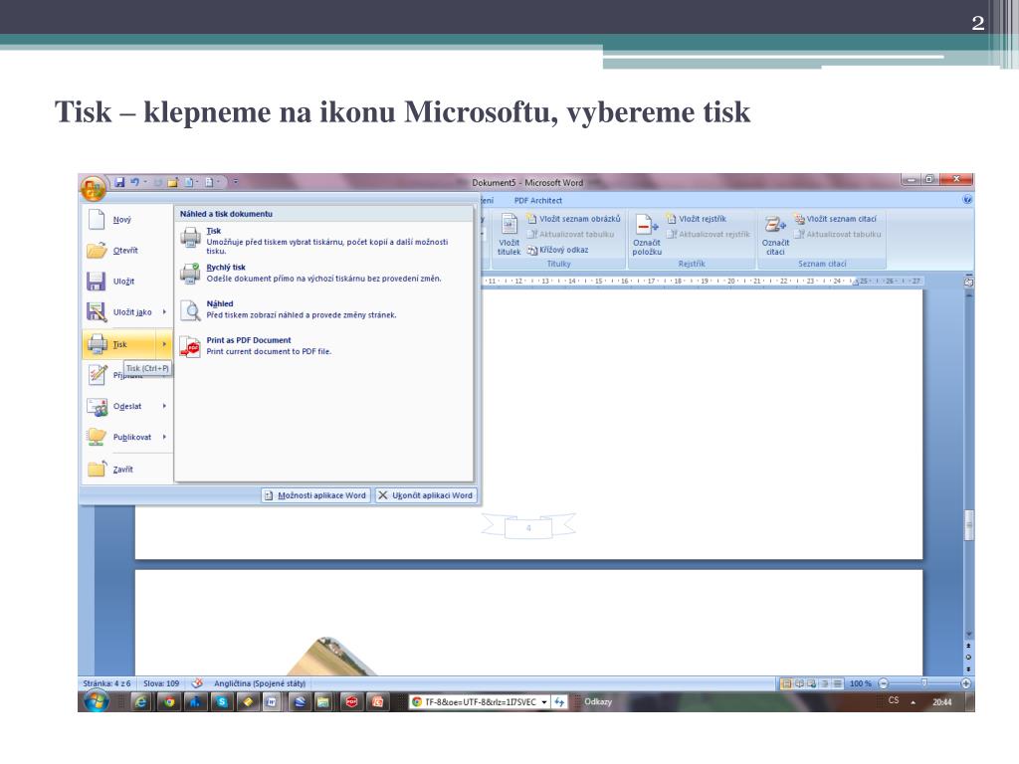Choose Otevřít in the Office menu
The height and width of the screenshot is (764, 1019).
pyautogui.click(x=126, y=250)
